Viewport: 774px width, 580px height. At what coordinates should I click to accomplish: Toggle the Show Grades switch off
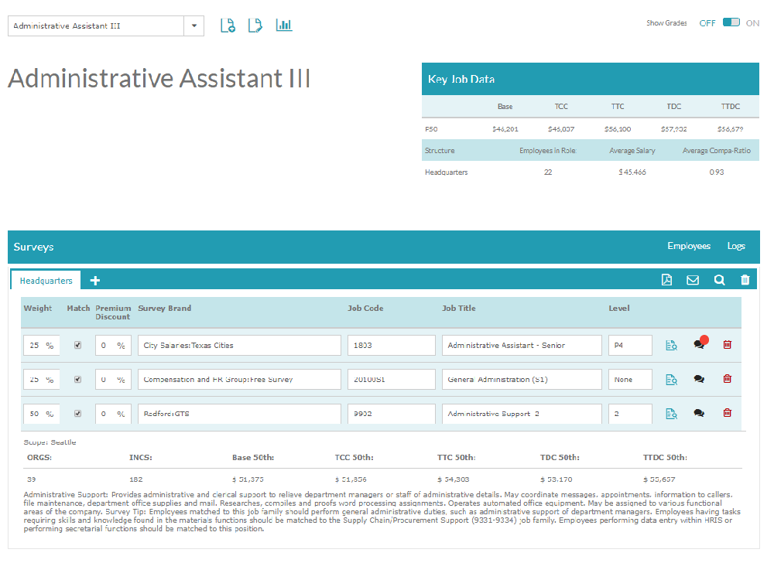(x=731, y=23)
